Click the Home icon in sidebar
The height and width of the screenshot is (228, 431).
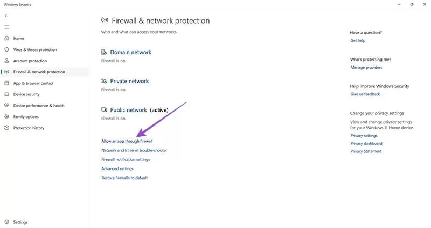(x=6, y=39)
